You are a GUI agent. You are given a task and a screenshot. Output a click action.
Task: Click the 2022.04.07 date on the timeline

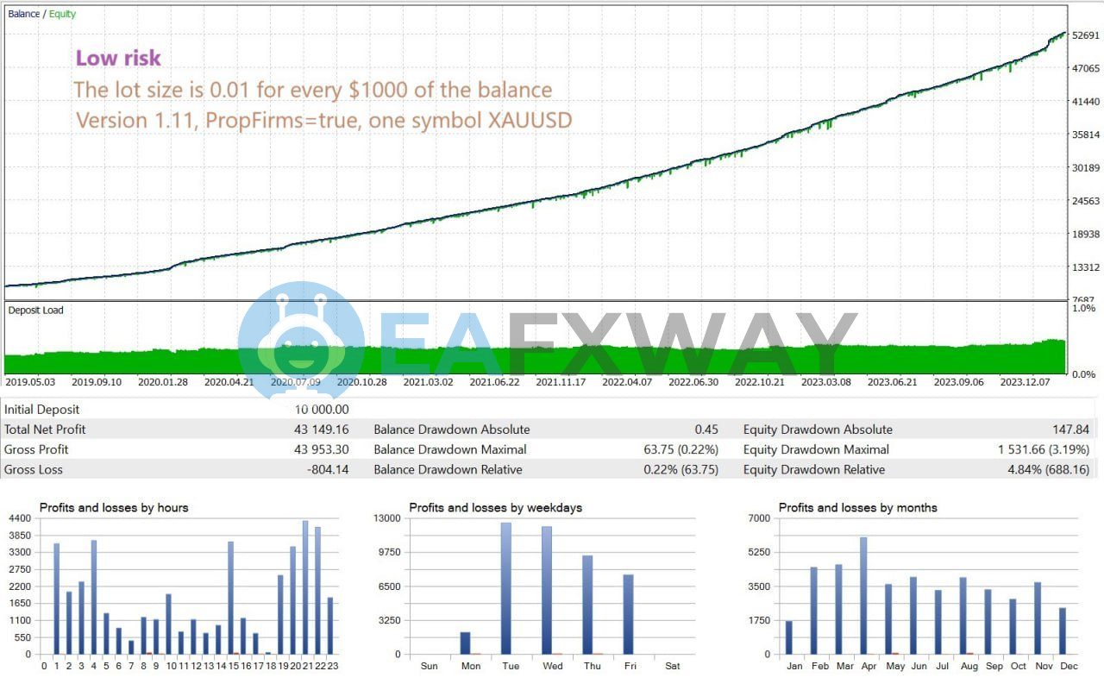(x=627, y=381)
